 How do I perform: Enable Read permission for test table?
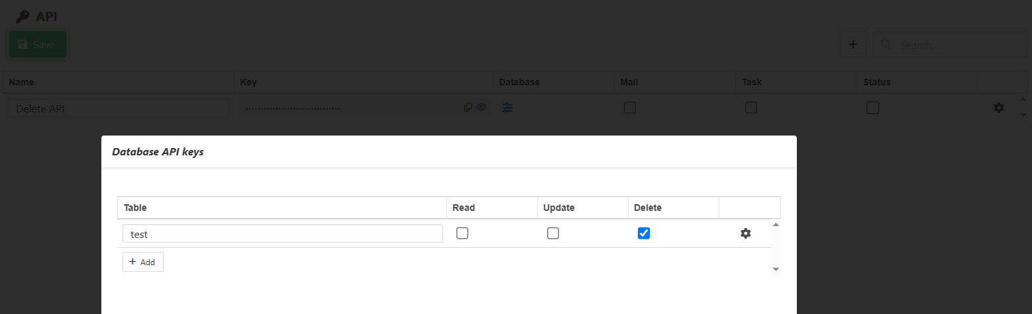(462, 233)
